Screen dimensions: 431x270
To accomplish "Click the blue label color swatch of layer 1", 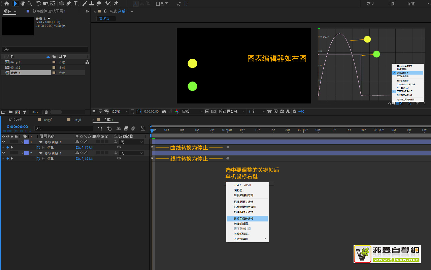I will click(x=26, y=142).
